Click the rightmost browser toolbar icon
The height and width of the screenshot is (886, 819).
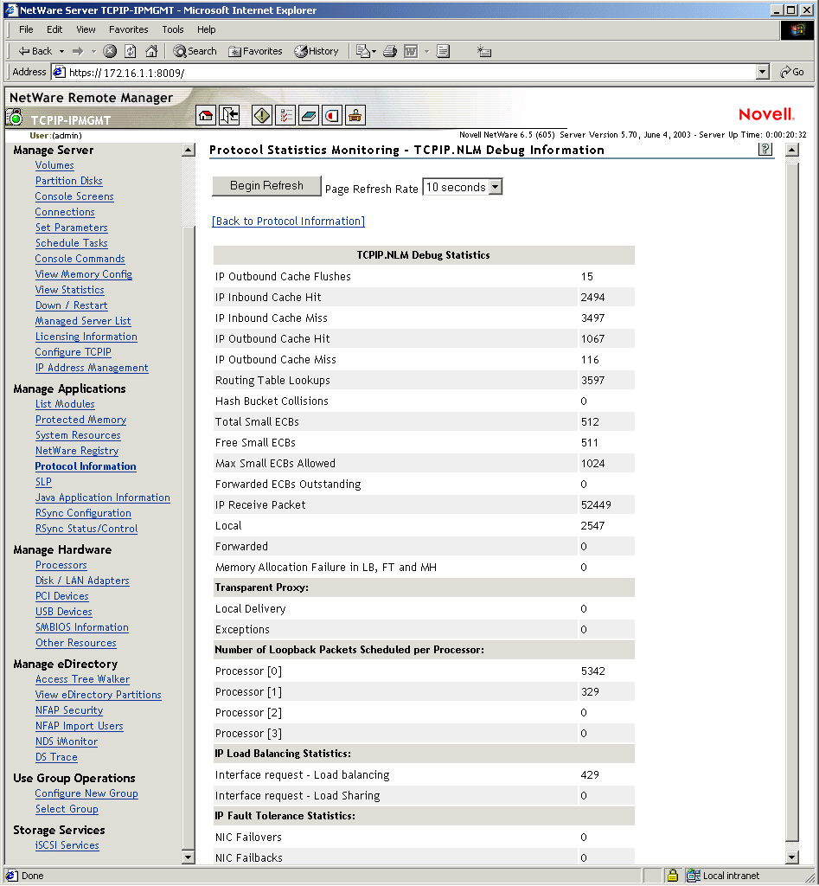tap(484, 51)
